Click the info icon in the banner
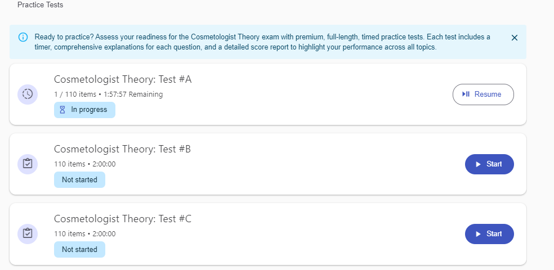This screenshot has width=554, height=270. click(23, 37)
